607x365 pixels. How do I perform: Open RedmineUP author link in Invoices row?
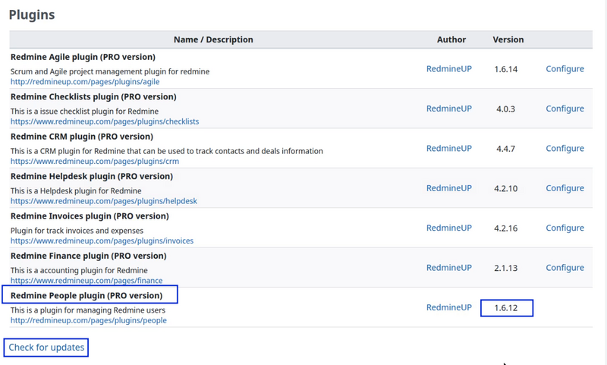[449, 228]
